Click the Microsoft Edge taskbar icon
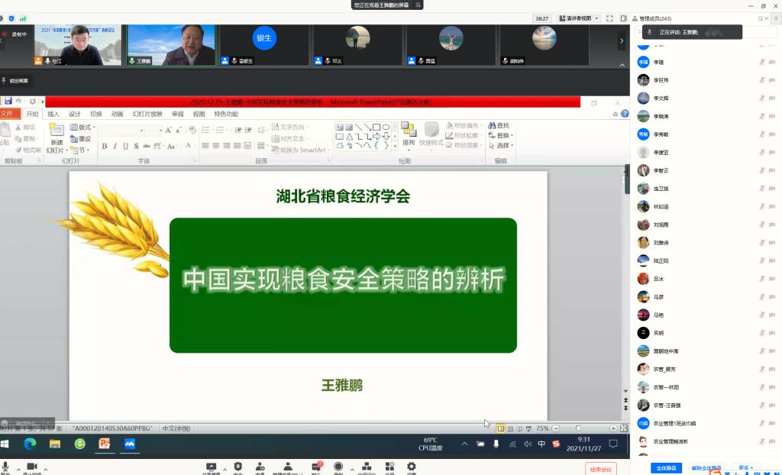The image size is (782, 475). [x=30, y=444]
